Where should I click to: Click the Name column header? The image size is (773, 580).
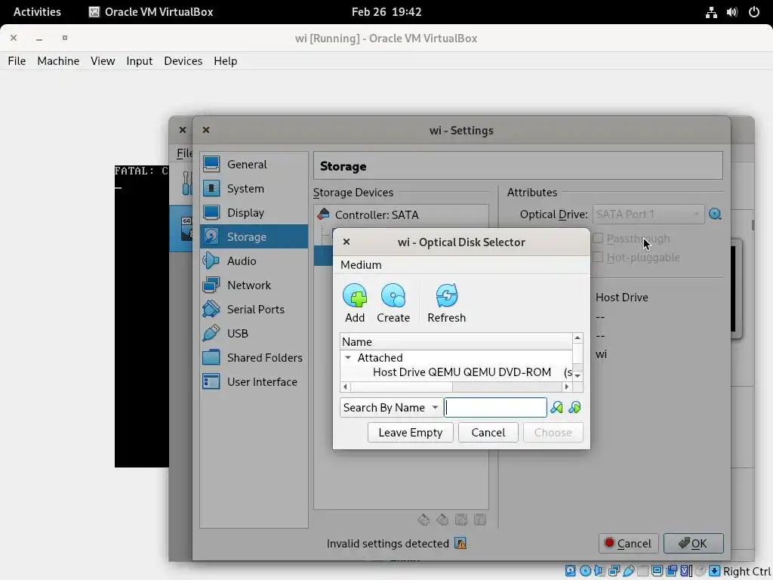pos(457,342)
